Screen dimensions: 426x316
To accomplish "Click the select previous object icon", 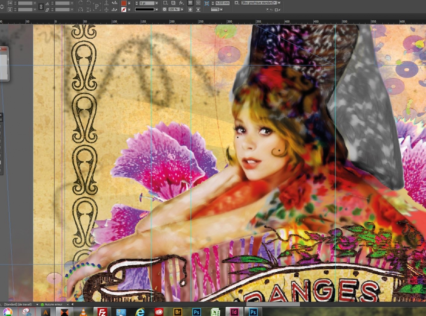I will (x=114, y=3).
